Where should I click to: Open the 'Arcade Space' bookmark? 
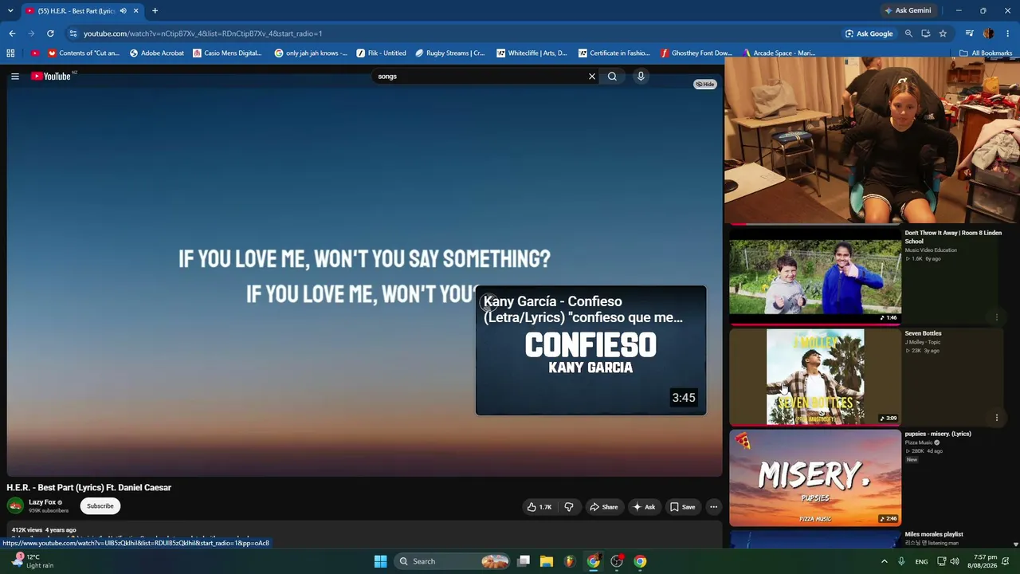(x=779, y=53)
